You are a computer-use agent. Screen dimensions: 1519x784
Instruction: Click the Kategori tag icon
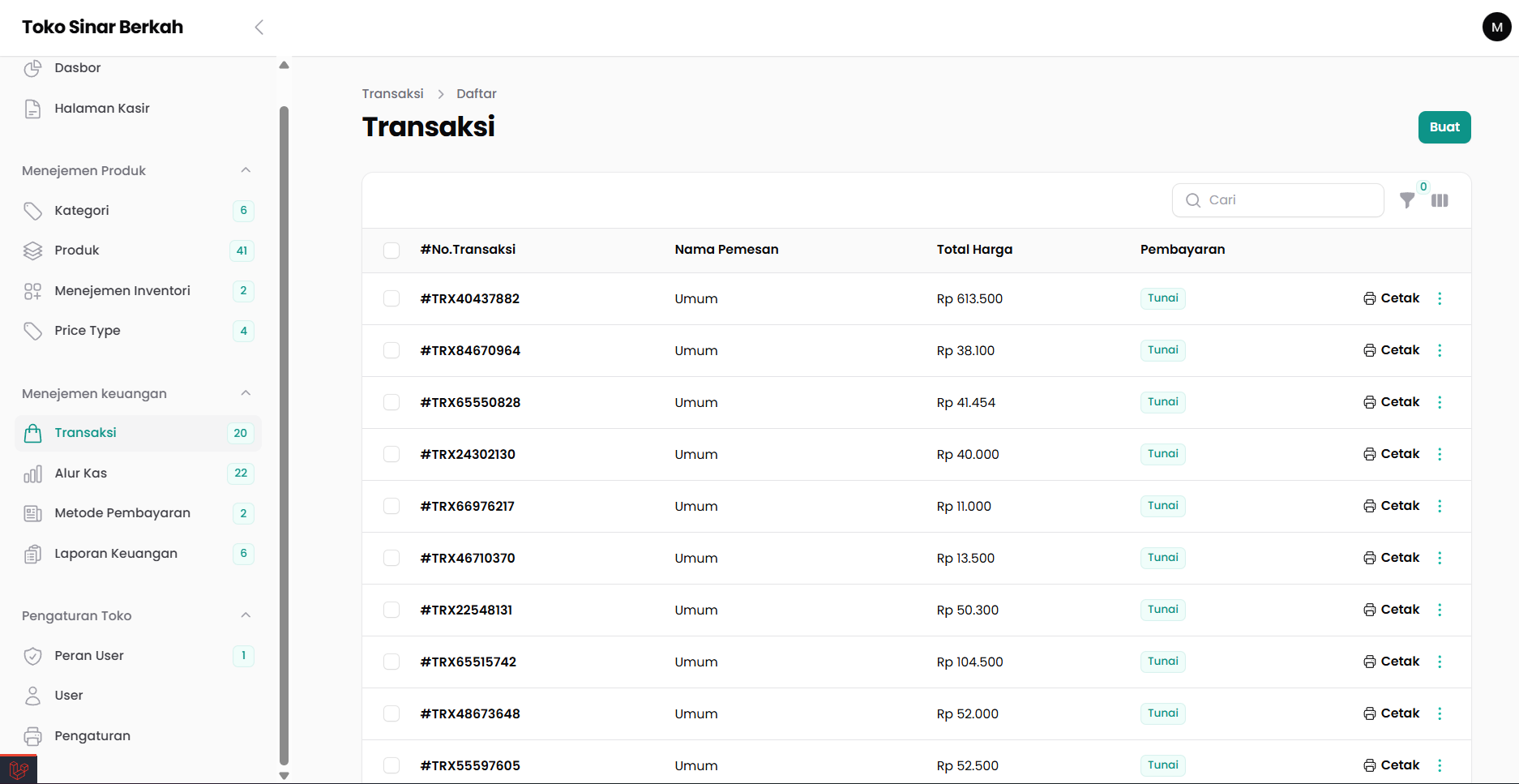pyautogui.click(x=32, y=211)
